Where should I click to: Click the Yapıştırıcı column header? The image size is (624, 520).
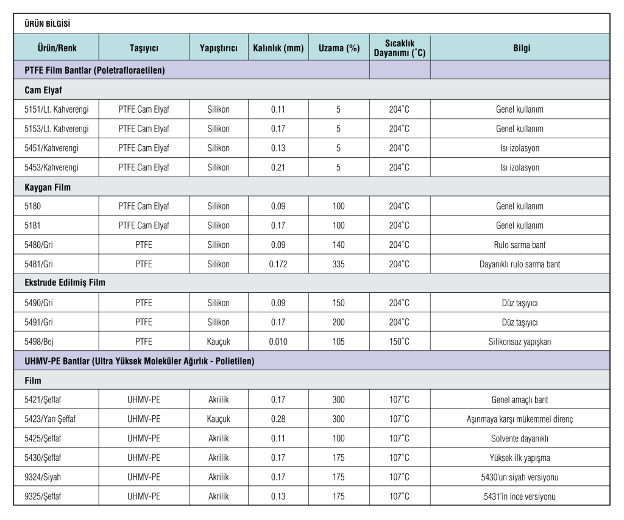(218, 48)
